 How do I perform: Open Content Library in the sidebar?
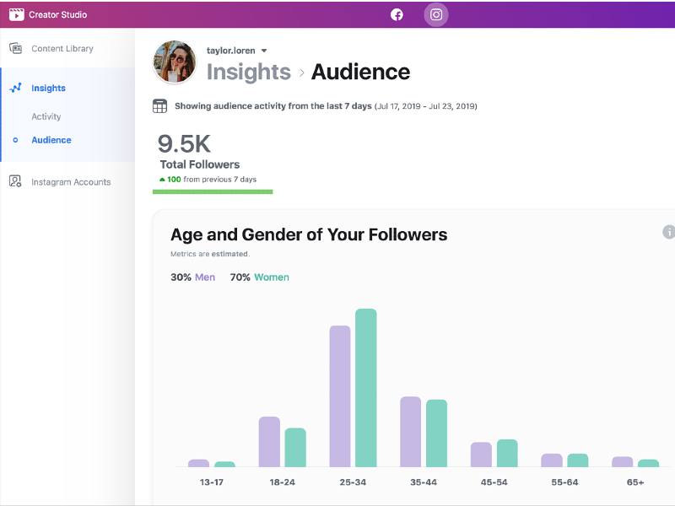62,49
